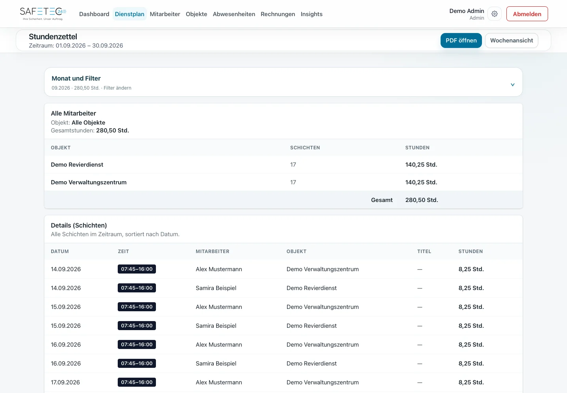This screenshot has width=567, height=393.
Task: Click the Stundenzettel page title
Action: pos(53,37)
